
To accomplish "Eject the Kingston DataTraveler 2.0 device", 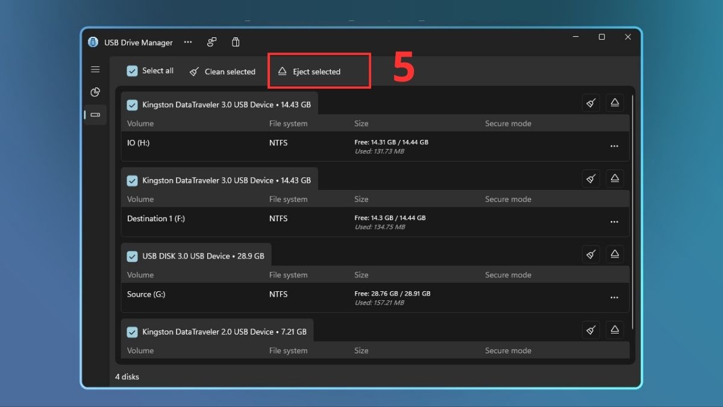I will pos(615,329).
